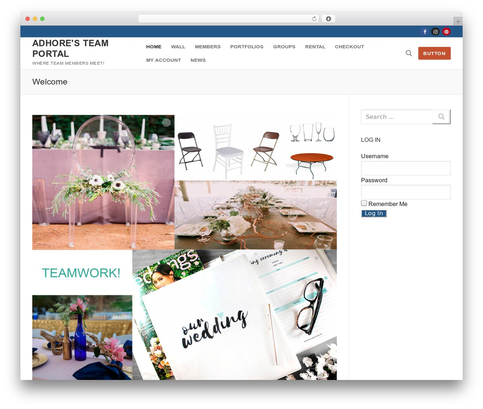The image size is (483, 409).
Task: Submit the Log In button
Action: [374, 214]
